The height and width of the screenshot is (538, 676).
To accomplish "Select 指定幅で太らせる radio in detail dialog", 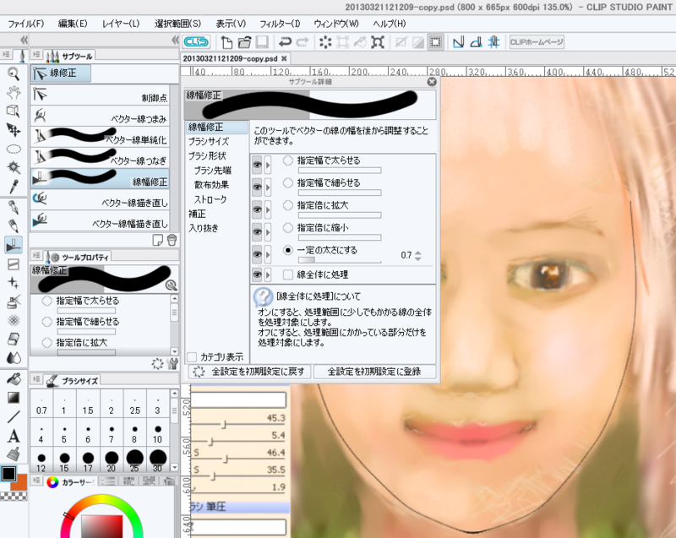I will 288,160.
